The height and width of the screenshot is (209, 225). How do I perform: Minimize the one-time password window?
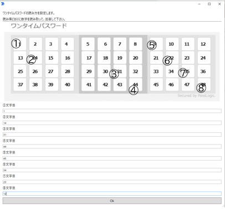click(199, 4)
